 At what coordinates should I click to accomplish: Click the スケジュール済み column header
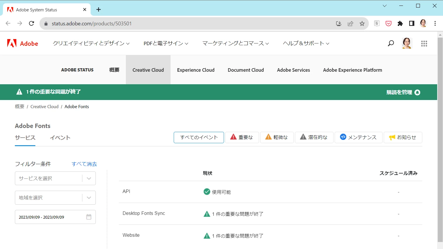pyautogui.click(x=398, y=173)
